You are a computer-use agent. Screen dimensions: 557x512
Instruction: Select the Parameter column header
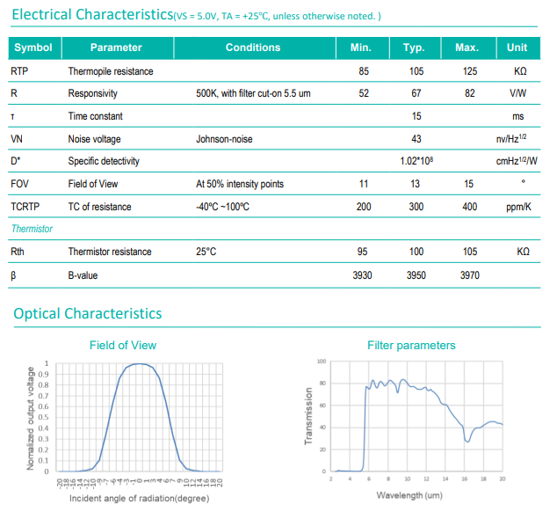[116, 48]
